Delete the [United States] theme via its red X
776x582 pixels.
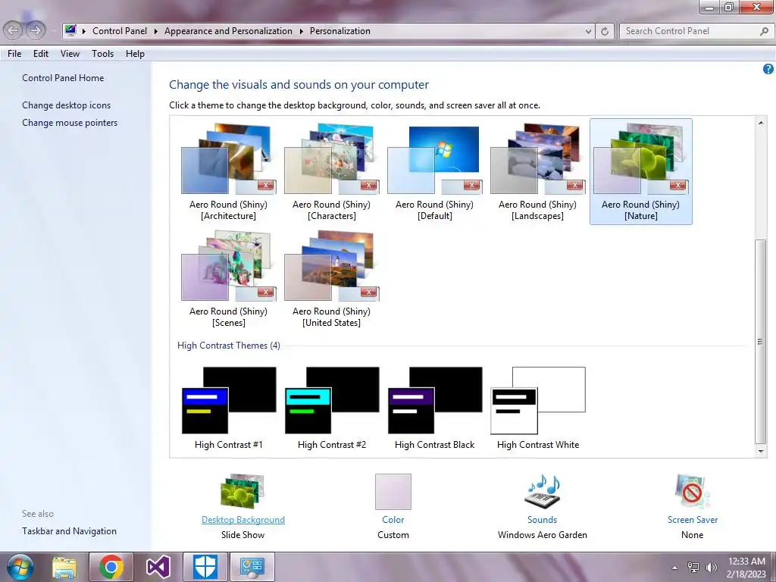click(369, 292)
